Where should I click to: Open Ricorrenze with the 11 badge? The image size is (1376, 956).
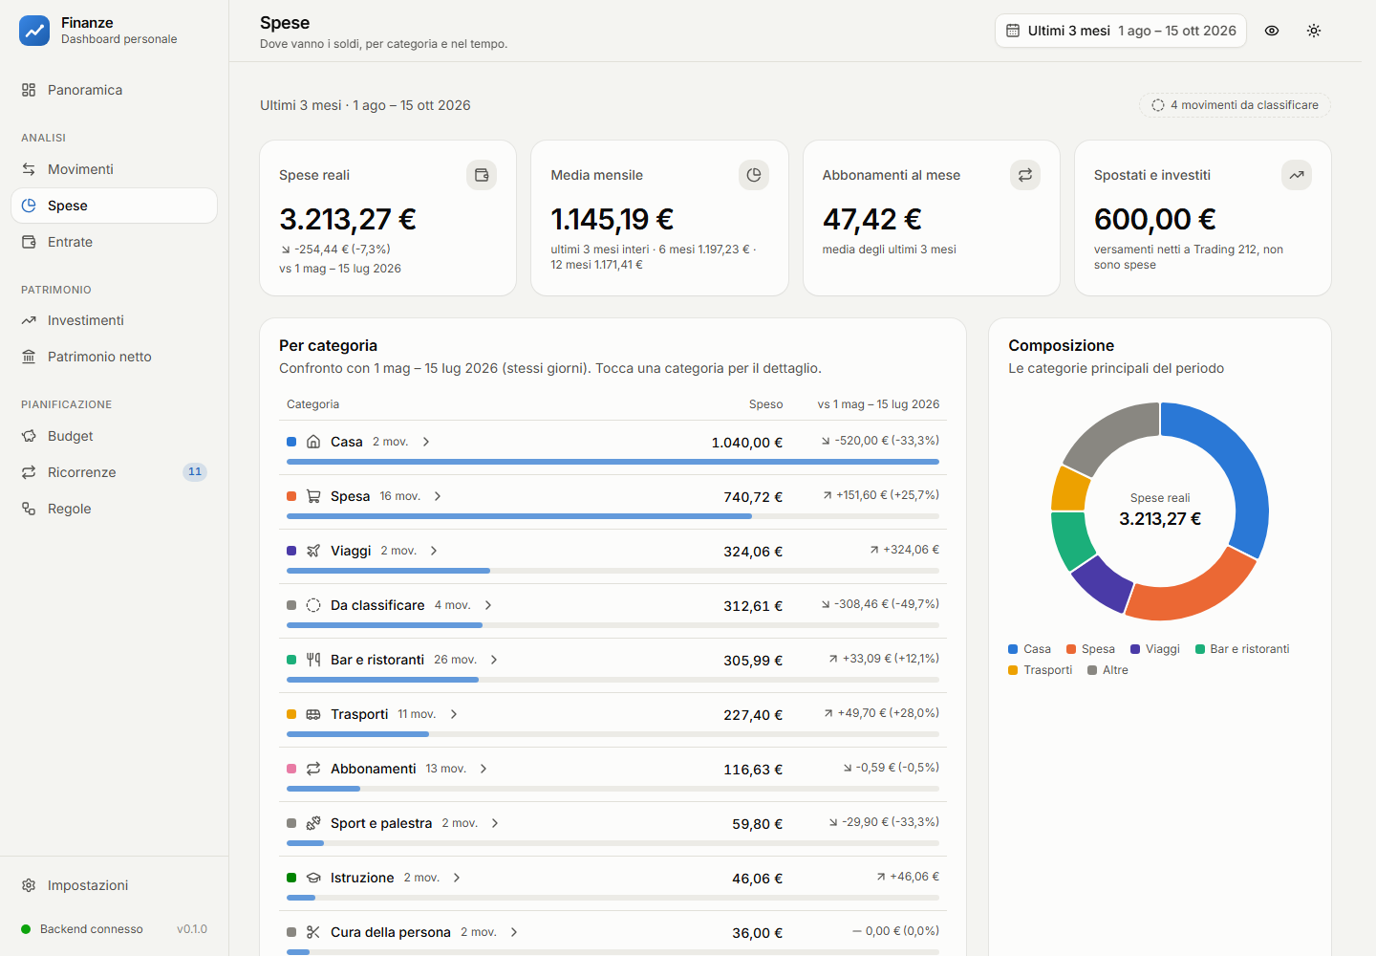pos(114,472)
